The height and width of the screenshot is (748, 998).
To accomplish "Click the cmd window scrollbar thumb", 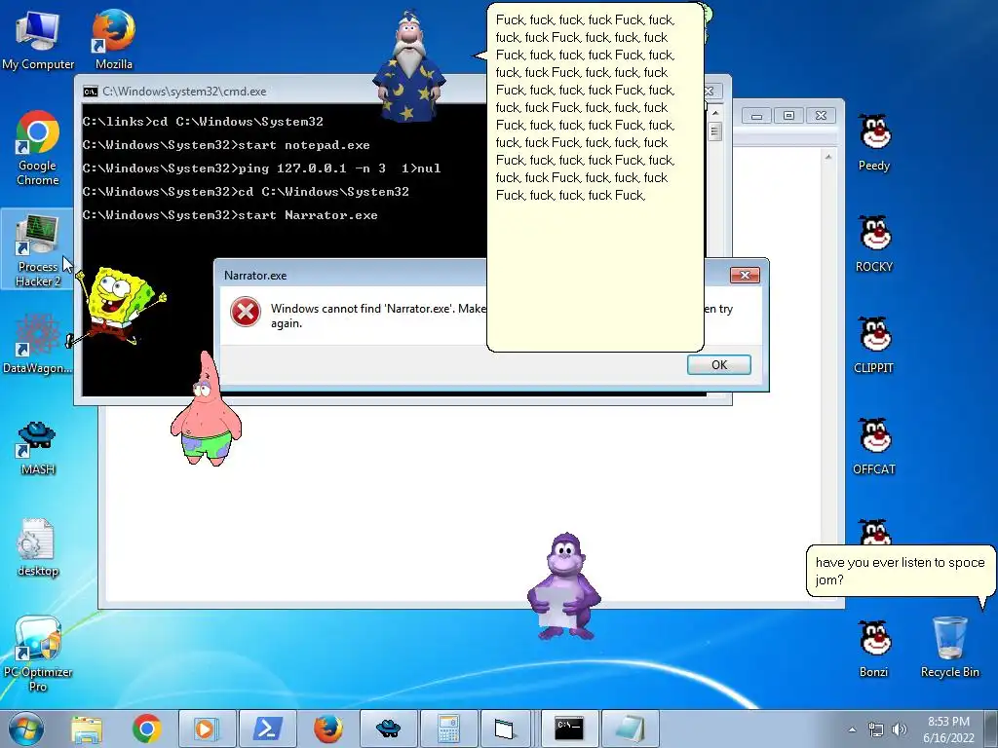I will coord(714,131).
